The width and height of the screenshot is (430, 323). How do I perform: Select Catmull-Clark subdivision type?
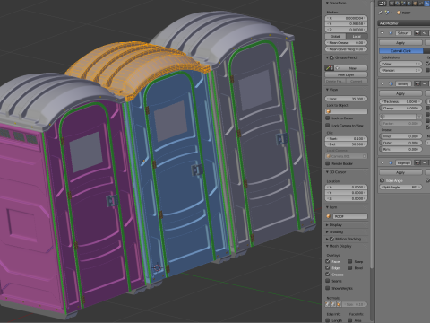coord(401,51)
